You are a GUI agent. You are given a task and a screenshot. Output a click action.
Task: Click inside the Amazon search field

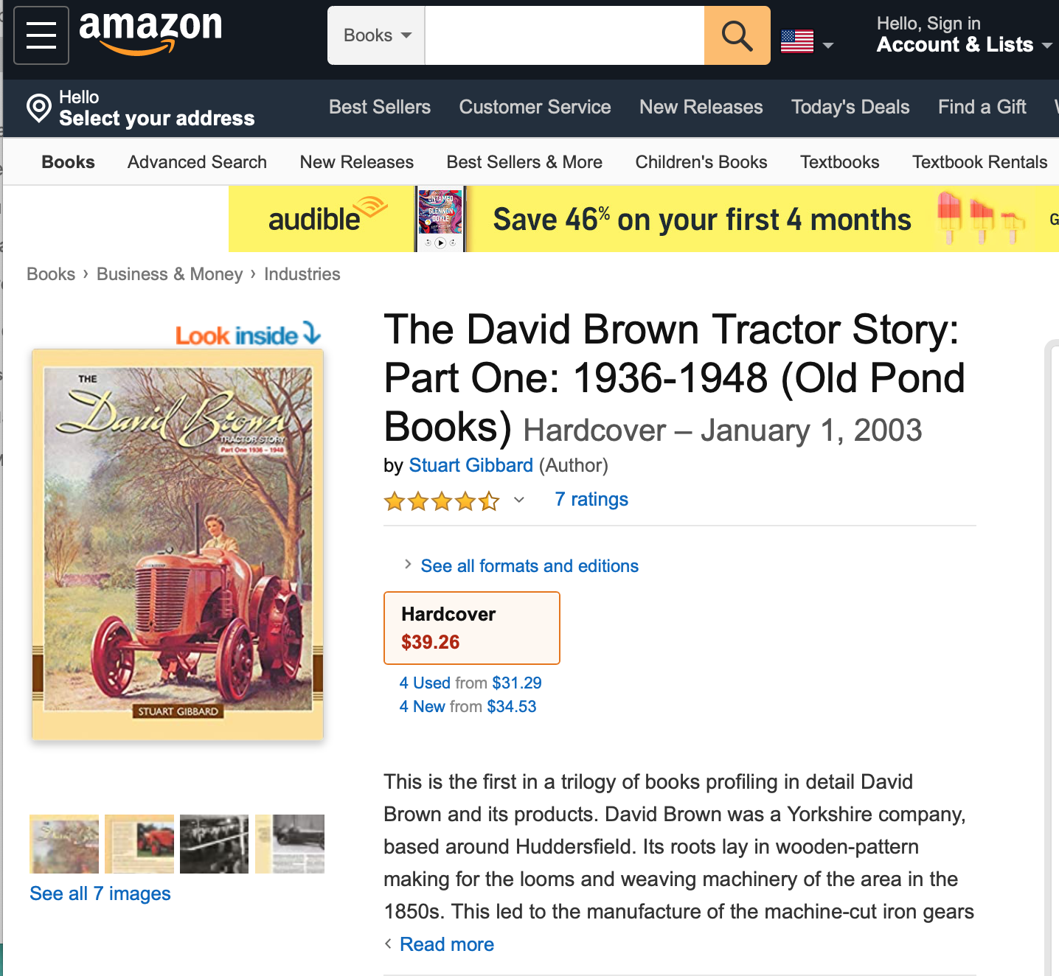pos(564,35)
